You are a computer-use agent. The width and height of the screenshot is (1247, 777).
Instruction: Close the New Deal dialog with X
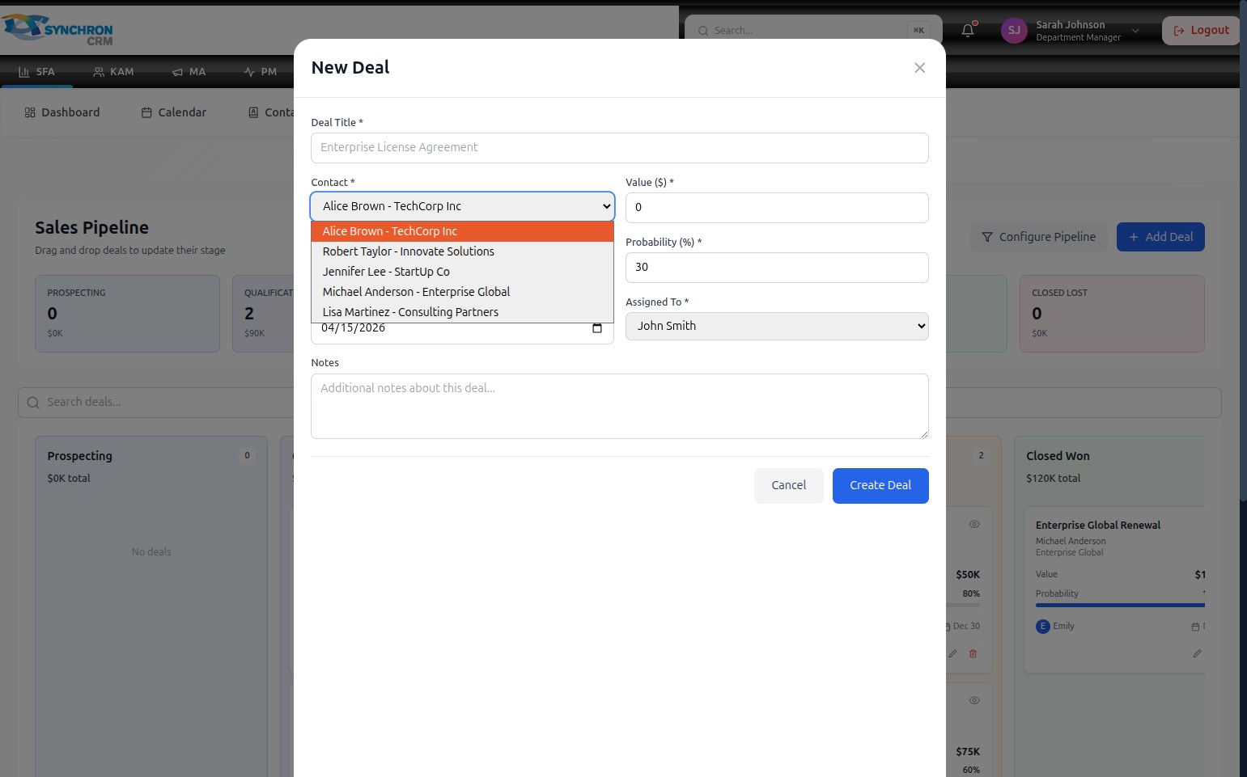pos(919,68)
